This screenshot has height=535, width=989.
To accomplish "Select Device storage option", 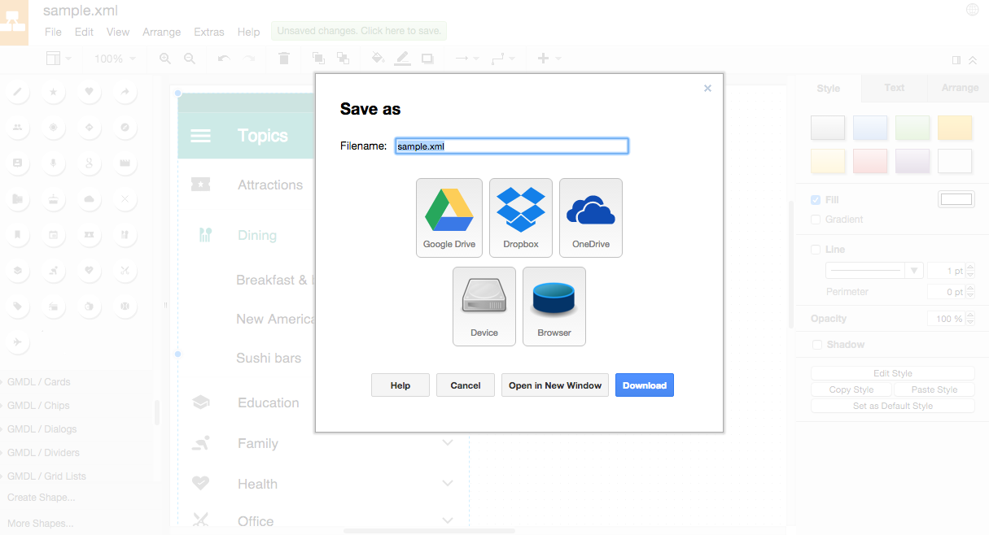I will (x=484, y=307).
